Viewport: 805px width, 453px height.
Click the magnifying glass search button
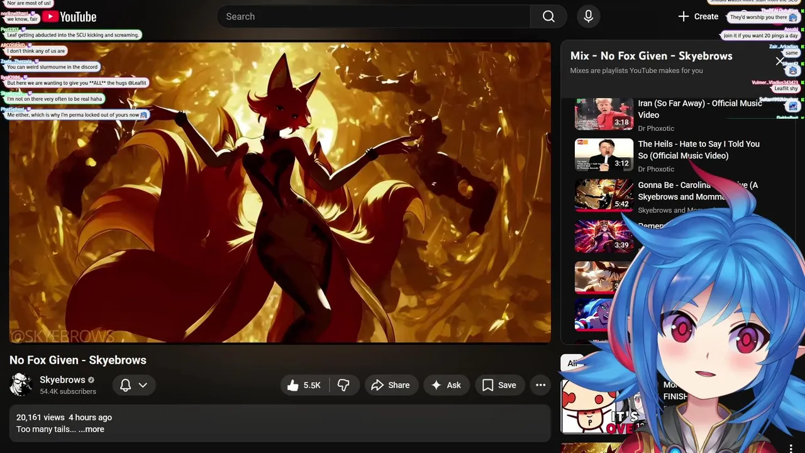click(x=548, y=16)
